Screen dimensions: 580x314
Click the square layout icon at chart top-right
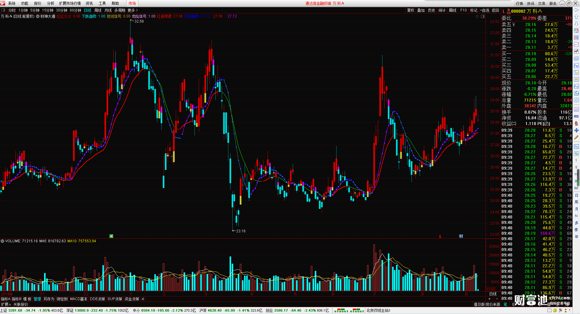pos(483,17)
